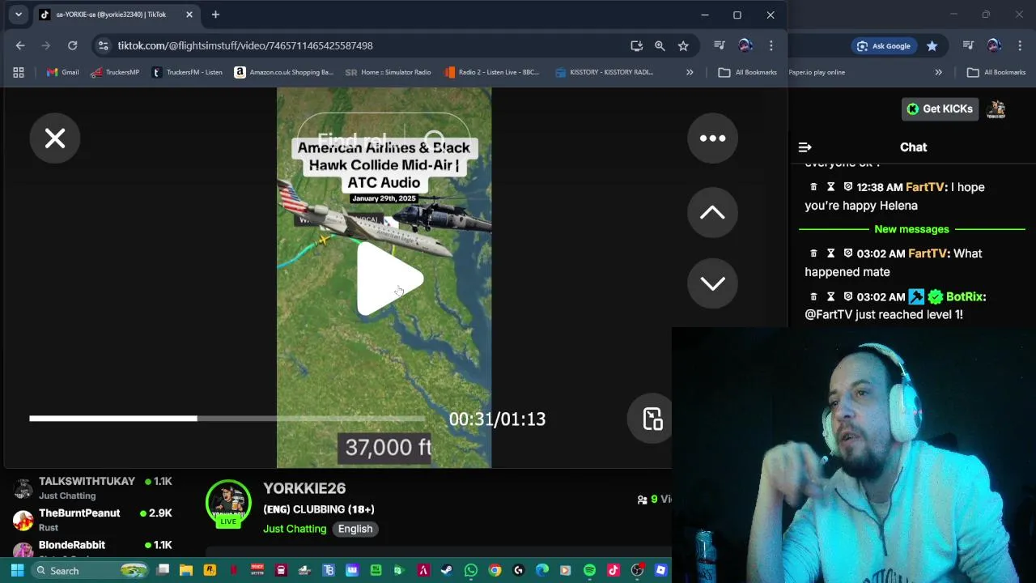Reload the TikTok page
Viewport: 1036px width, 583px height.
(73, 45)
